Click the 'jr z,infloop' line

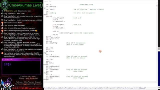click(51, 13)
